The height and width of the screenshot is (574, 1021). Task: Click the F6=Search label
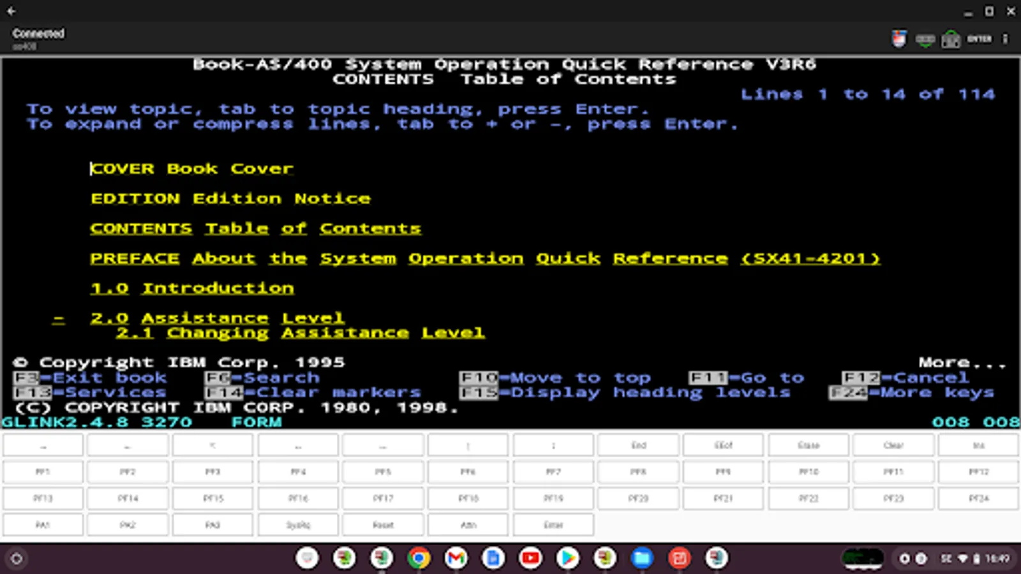click(262, 378)
